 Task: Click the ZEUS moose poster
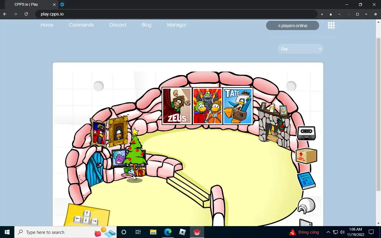tap(177, 106)
